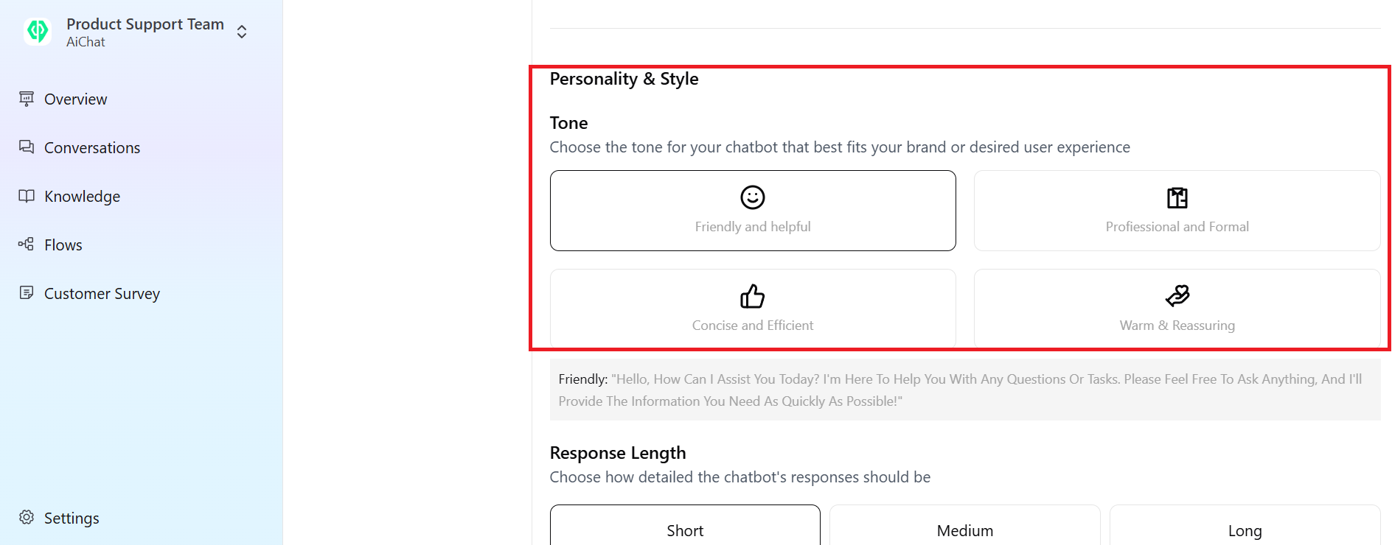Select the Warm & Reassuring tone option
The height and width of the screenshot is (545, 1392).
click(1176, 308)
